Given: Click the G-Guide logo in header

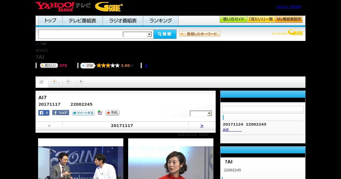Looking at the screenshot, I should point(109,7).
